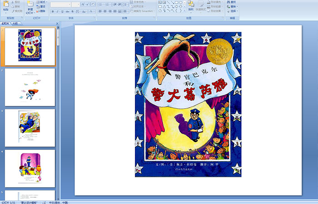Open the Columns dropdown
This screenshot has height=204, width=318.
click(x=125, y=11)
